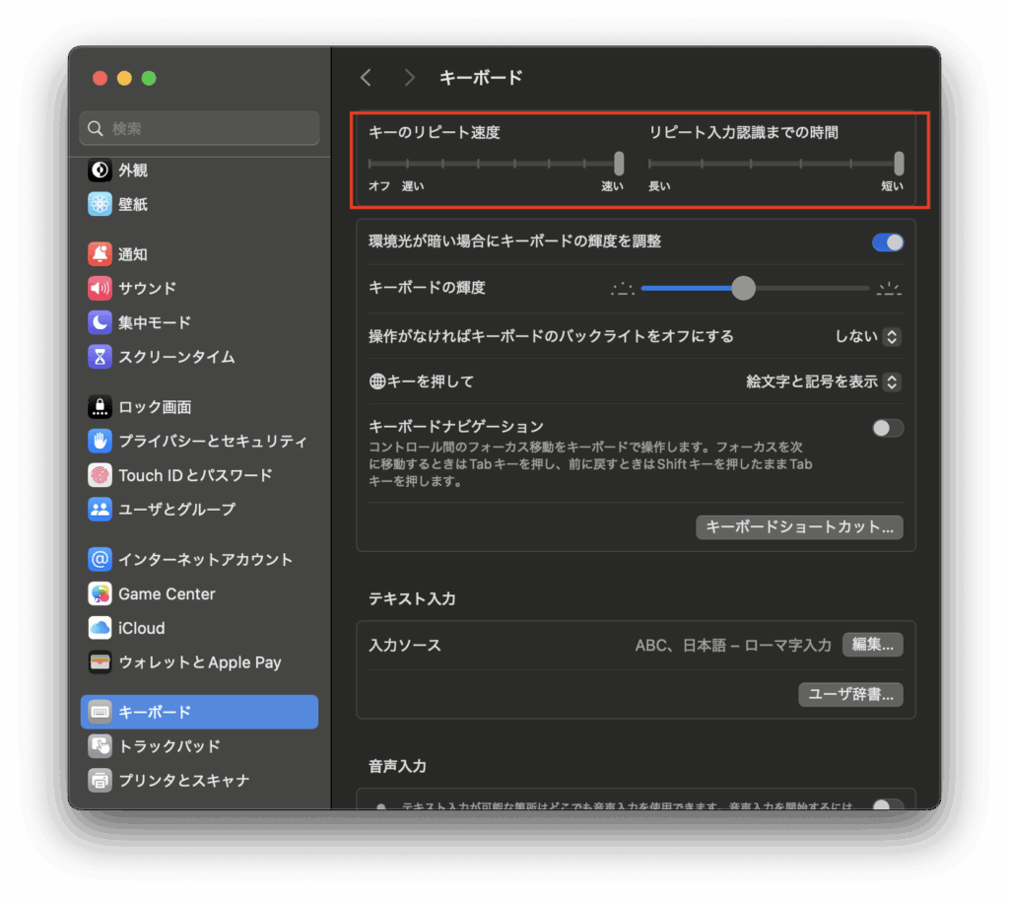Select the 通知 bell icon
This screenshot has height=900, width=1009.
[100, 254]
